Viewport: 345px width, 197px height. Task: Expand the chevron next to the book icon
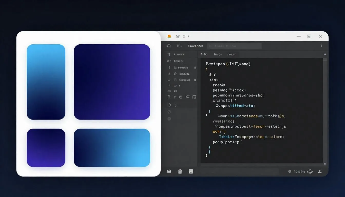coord(181,46)
